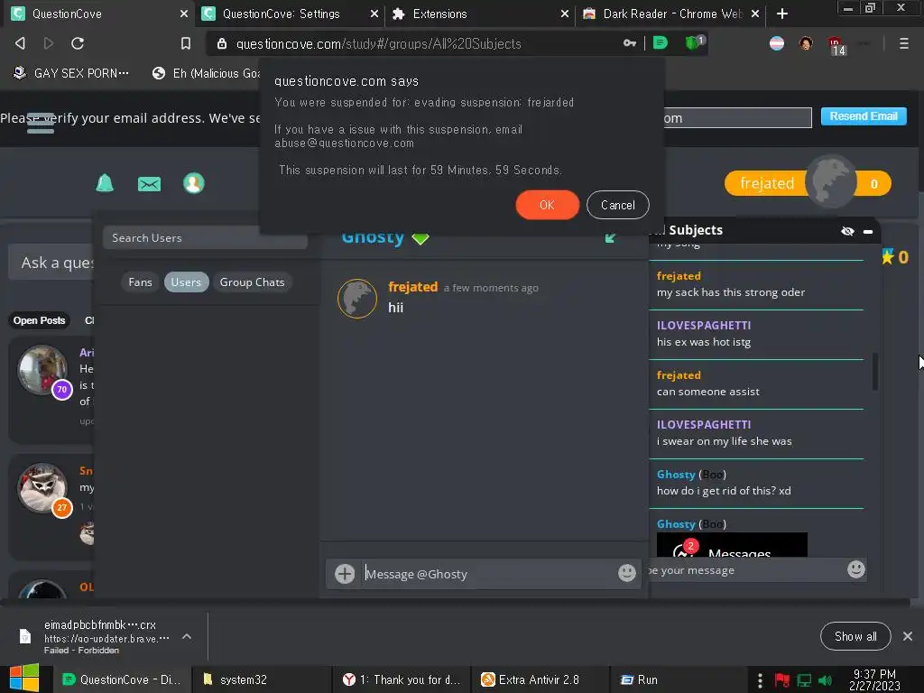Open the browser main menu

[903, 43]
